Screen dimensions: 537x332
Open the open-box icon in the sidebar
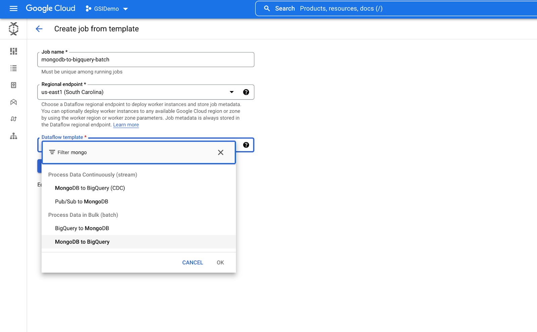pyautogui.click(x=13, y=102)
